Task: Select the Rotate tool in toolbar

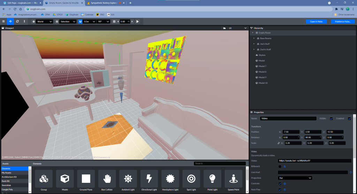Action: (x=17, y=22)
